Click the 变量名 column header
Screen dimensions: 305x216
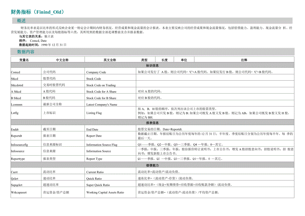tap(24, 60)
